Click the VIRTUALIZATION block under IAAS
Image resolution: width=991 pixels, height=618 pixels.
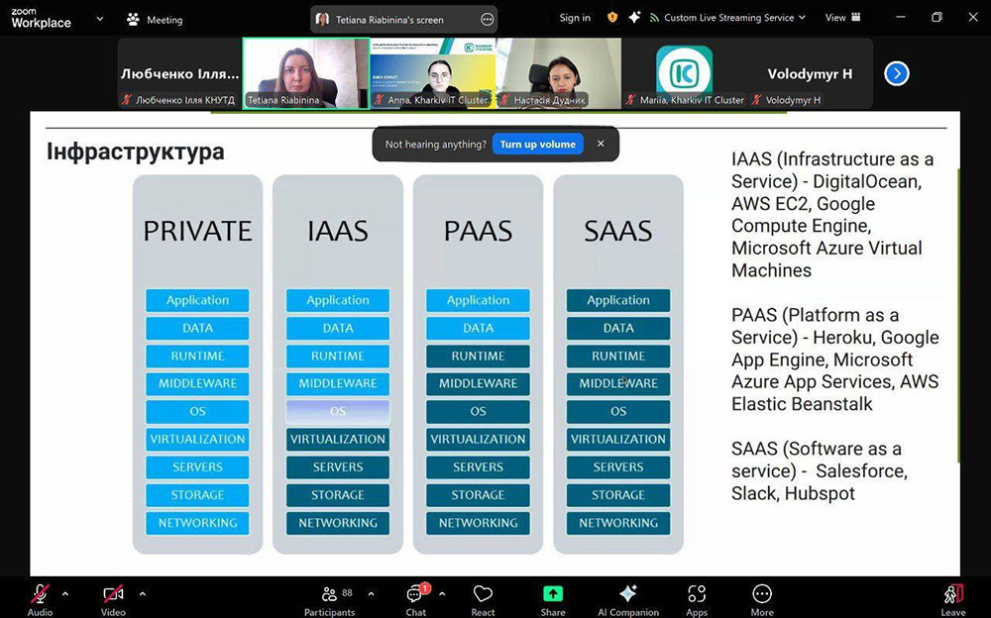338,439
